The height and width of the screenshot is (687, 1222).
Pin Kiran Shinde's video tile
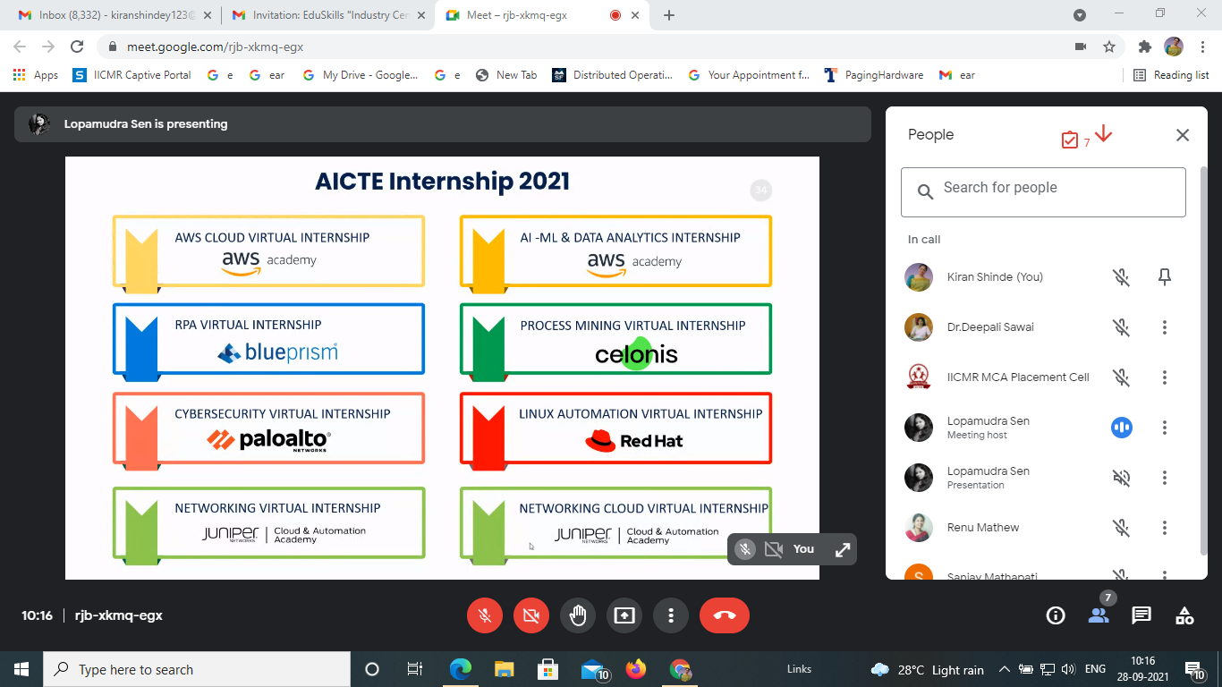click(1164, 277)
